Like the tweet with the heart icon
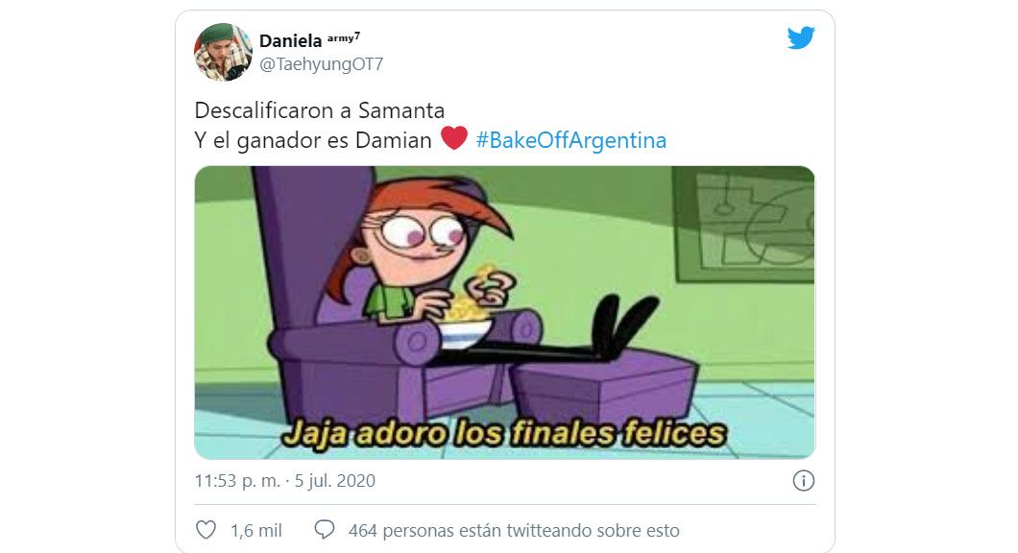Image resolution: width=1018 pixels, height=553 pixels. (206, 530)
